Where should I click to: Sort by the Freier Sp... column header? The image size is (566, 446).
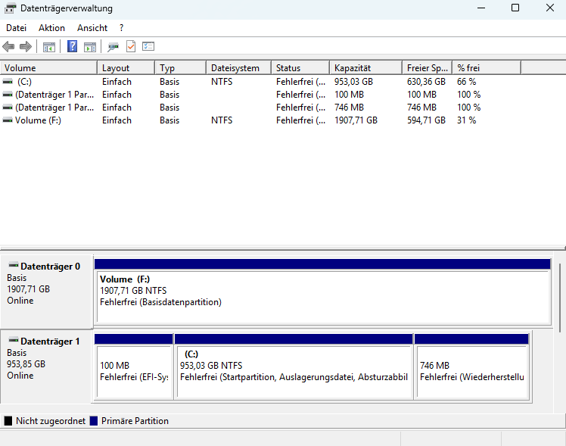tap(427, 68)
